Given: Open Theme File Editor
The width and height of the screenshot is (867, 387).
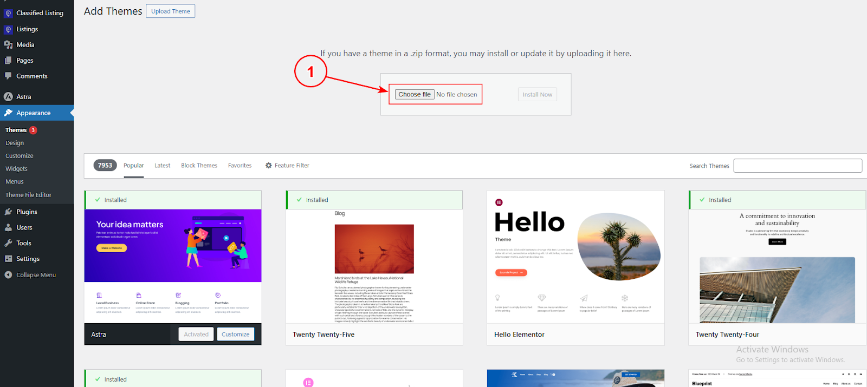Looking at the screenshot, I should tap(29, 195).
